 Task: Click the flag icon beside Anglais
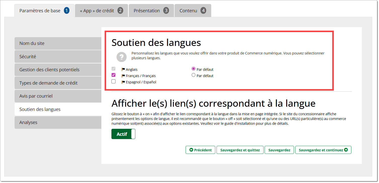click(x=123, y=70)
